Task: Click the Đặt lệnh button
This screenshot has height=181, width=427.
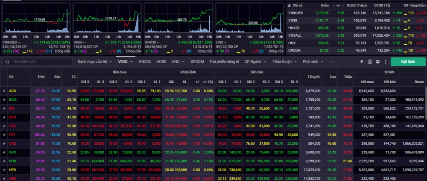Action: coord(408,62)
